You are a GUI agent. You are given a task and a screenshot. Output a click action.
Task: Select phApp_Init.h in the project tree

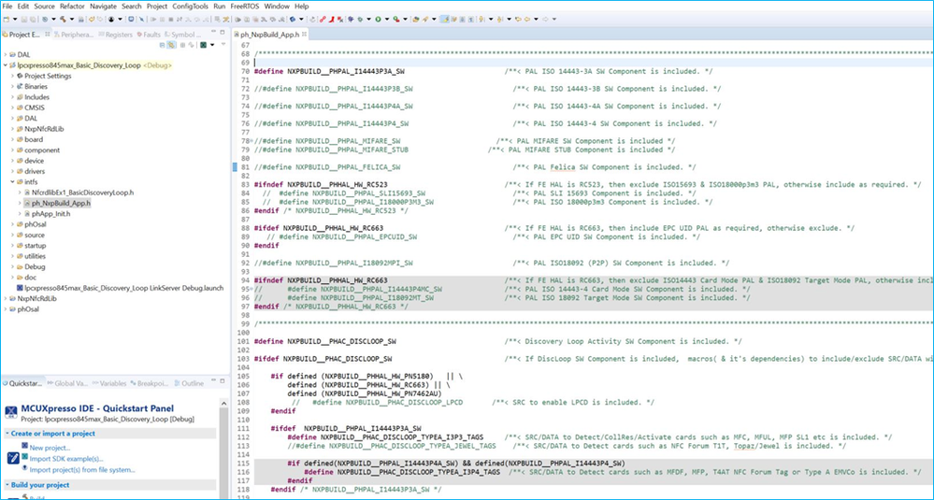point(51,213)
